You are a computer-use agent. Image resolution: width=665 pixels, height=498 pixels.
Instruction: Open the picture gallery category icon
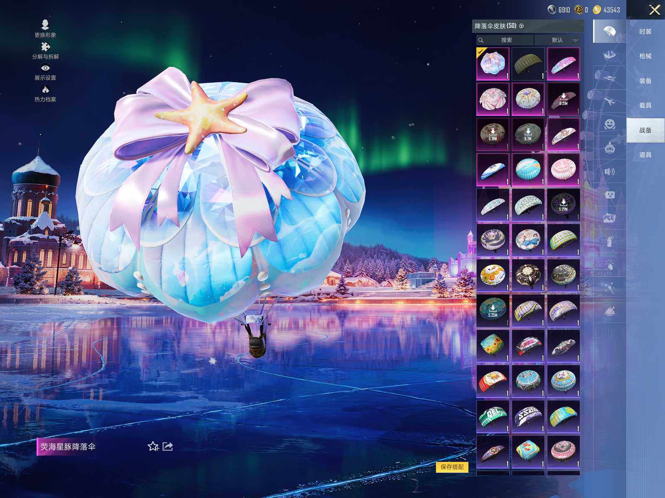[x=609, y=217]
